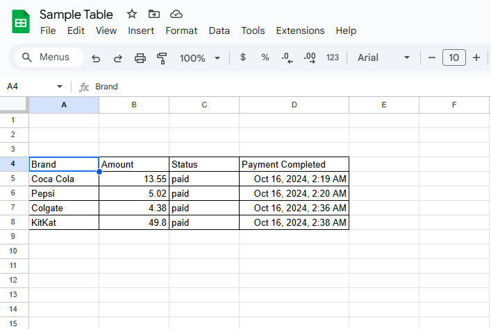
Task: Click the fill handle on cell A4
Action: pos(99,172)
